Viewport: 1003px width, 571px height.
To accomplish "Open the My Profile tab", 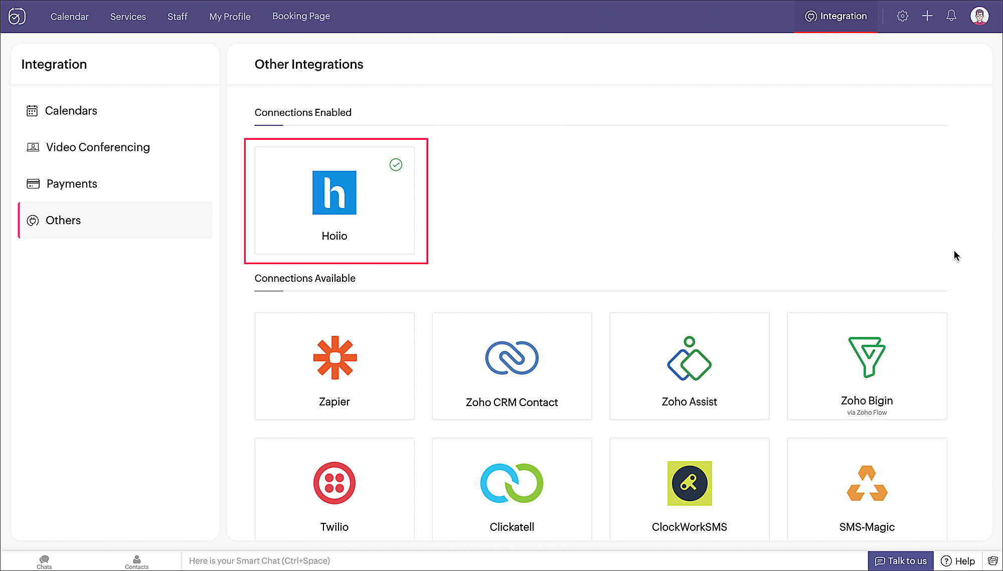I will click(x=230, y=17).
